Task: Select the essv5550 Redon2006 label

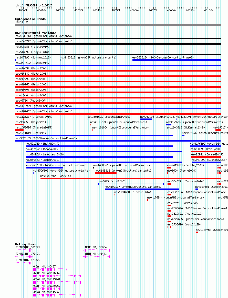Action: [31, 95]
